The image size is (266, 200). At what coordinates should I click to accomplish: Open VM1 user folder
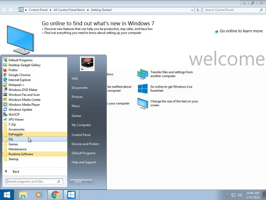pyautogui.click(x=75, y=79)
